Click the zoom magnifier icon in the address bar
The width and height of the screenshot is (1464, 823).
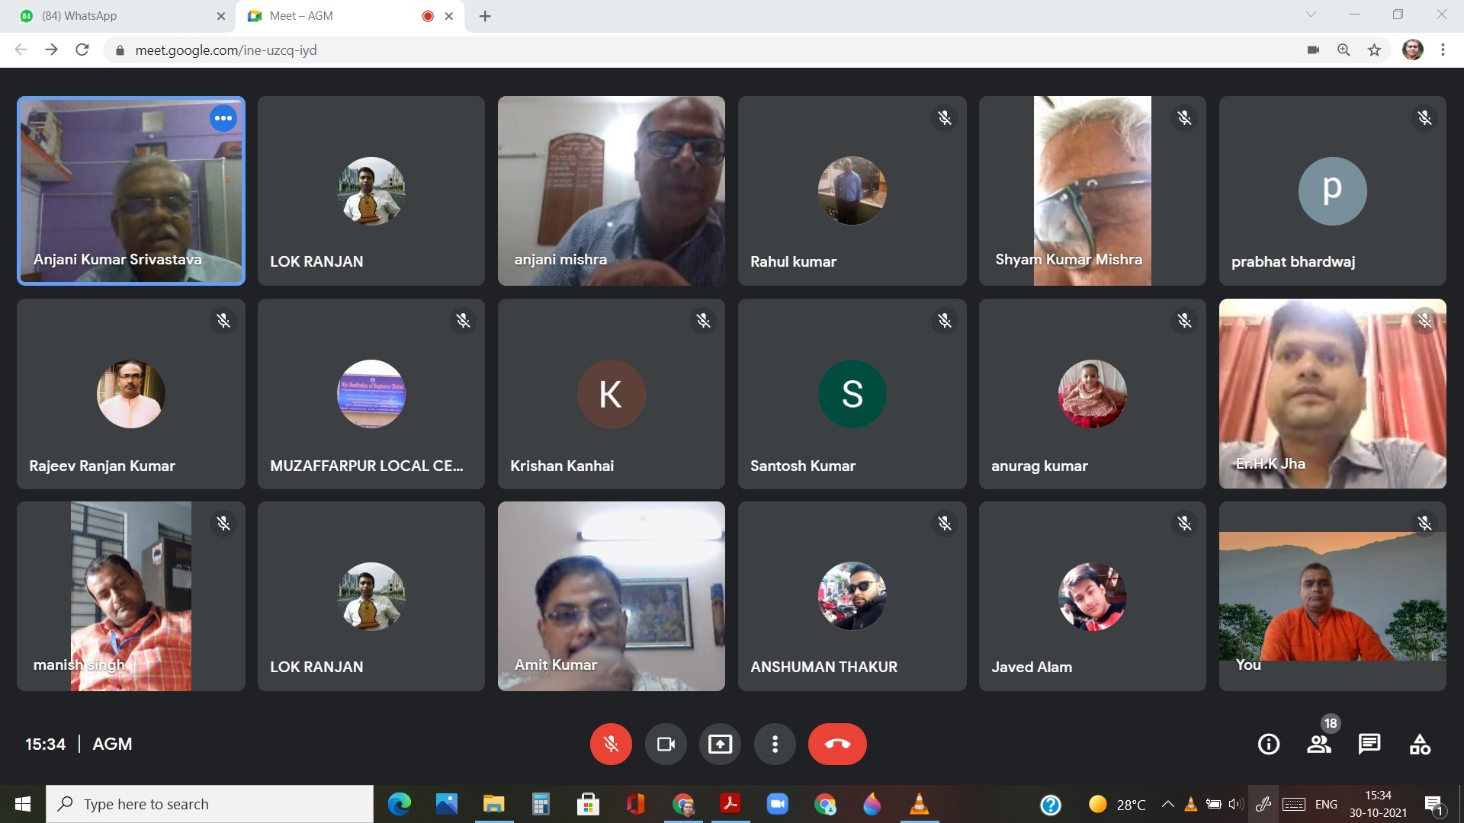point(1344,50)
